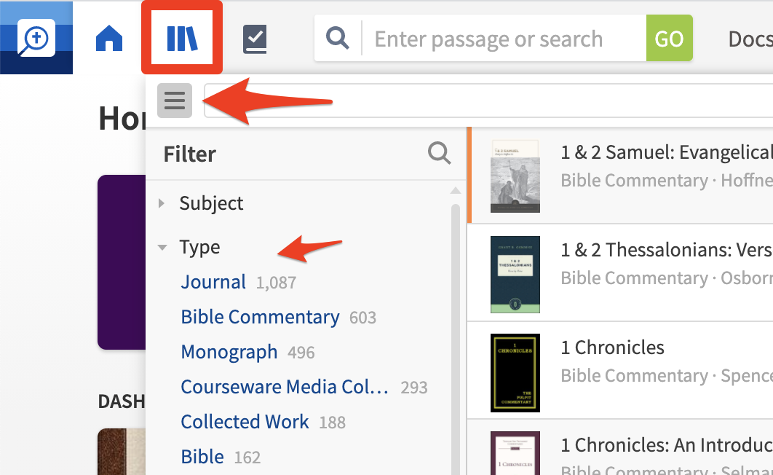Screen dimensions: 773x475
Task: Filter library by Bible Commentary type
Action: (x=261, y=317)
